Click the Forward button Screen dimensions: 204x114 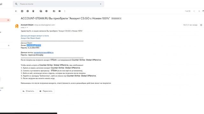[x=46, y=91]
